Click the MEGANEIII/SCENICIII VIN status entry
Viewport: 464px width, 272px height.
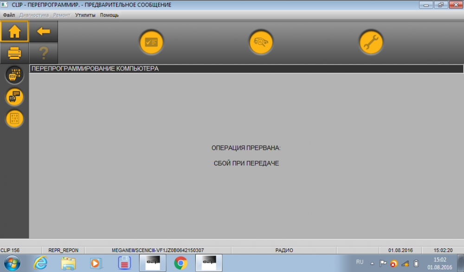pos(158,250)
